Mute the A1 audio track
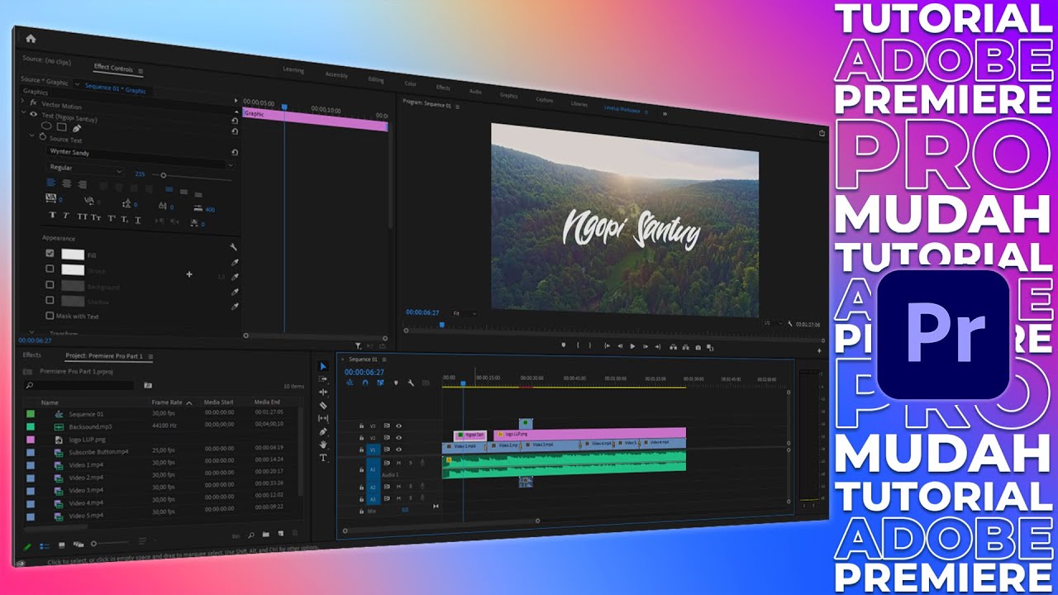The height and width of the screenshot is (595, 1058). [x=398, y=463]
